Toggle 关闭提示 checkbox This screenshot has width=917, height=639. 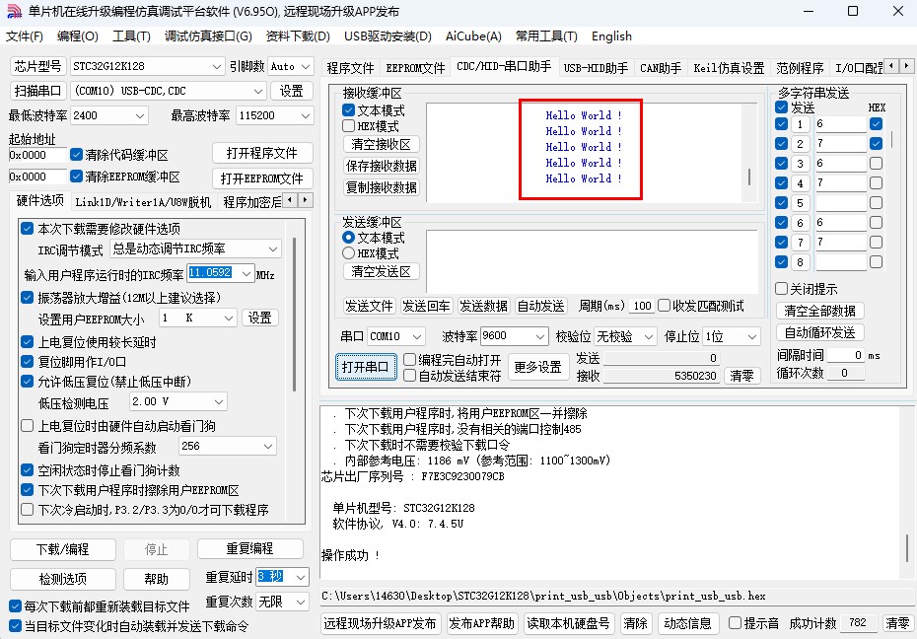(781, 288)
